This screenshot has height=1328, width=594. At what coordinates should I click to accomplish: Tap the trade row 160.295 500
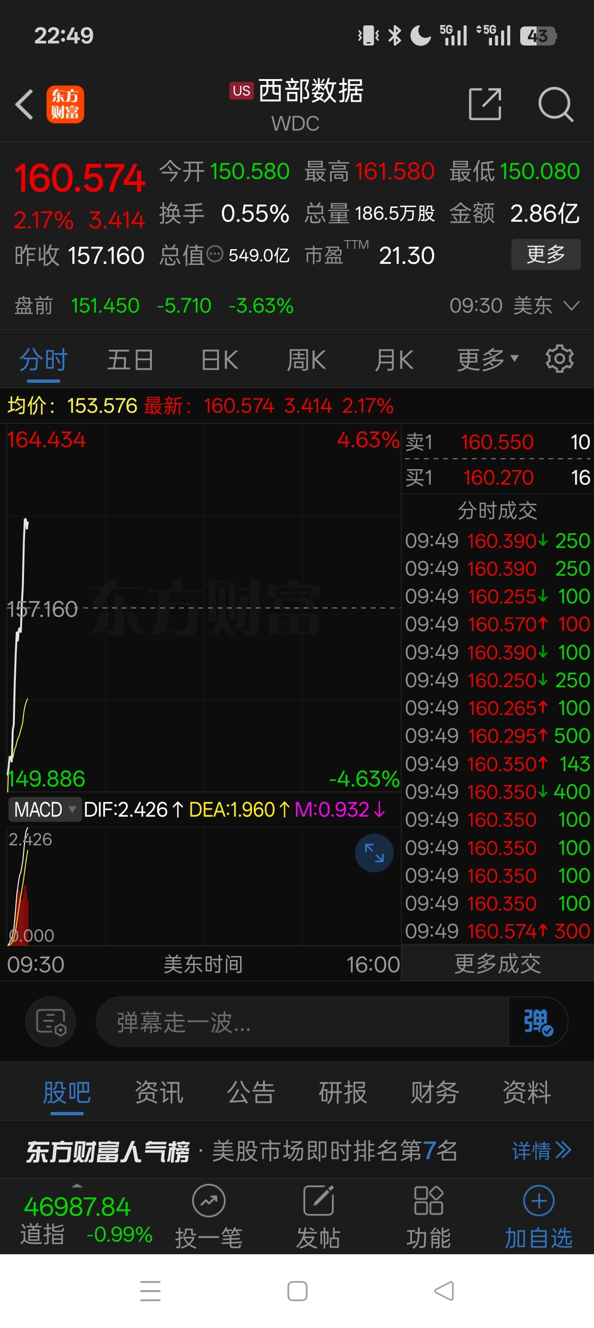pos(498,736)
